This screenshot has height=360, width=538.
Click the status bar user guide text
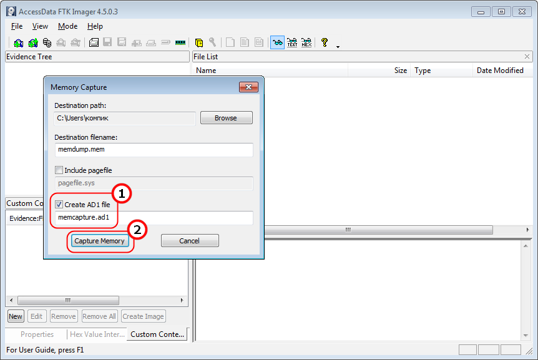45,350
